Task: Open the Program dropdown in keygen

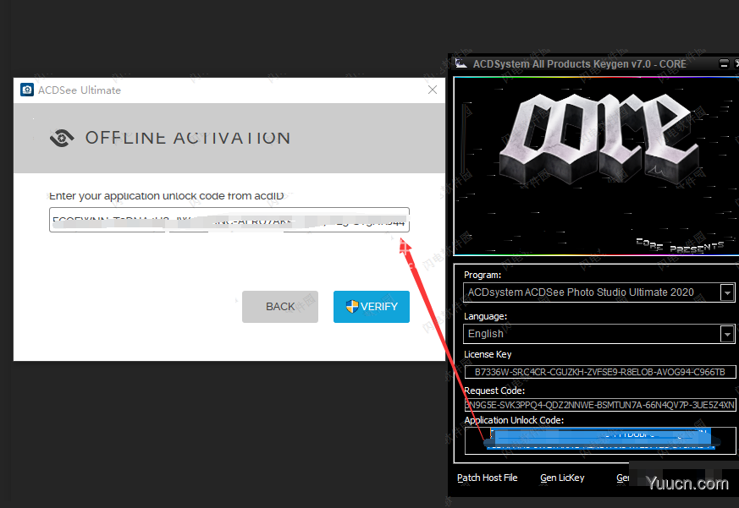Action: point(727,292)
